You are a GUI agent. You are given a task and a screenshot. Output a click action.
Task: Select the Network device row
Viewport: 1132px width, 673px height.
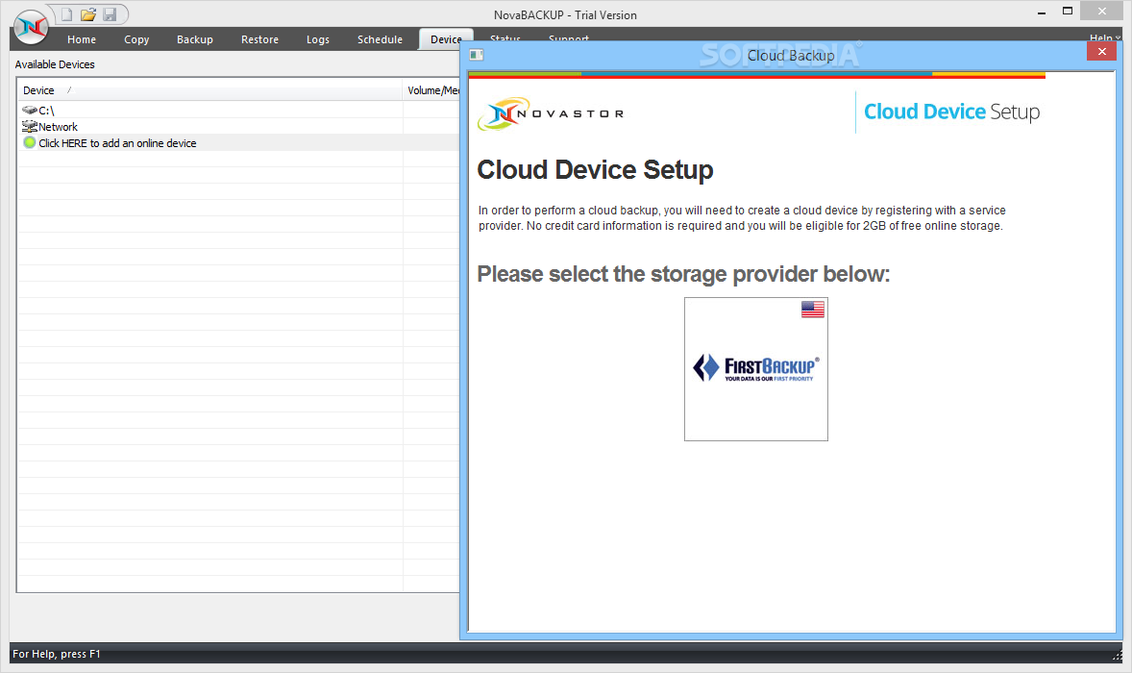[x=238, y=126]
